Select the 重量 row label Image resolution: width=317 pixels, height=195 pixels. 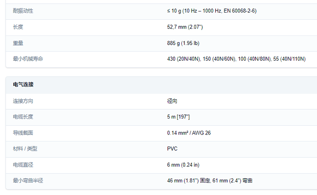click(18, 43)
